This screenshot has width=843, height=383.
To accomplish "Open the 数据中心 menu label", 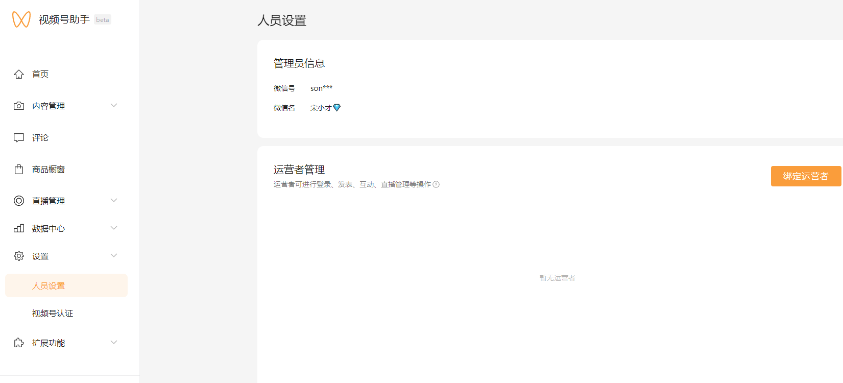I will pyautogui.click(x=49, y=228).
